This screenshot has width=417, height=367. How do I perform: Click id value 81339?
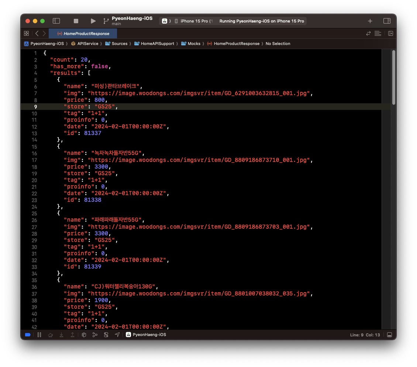93,267
